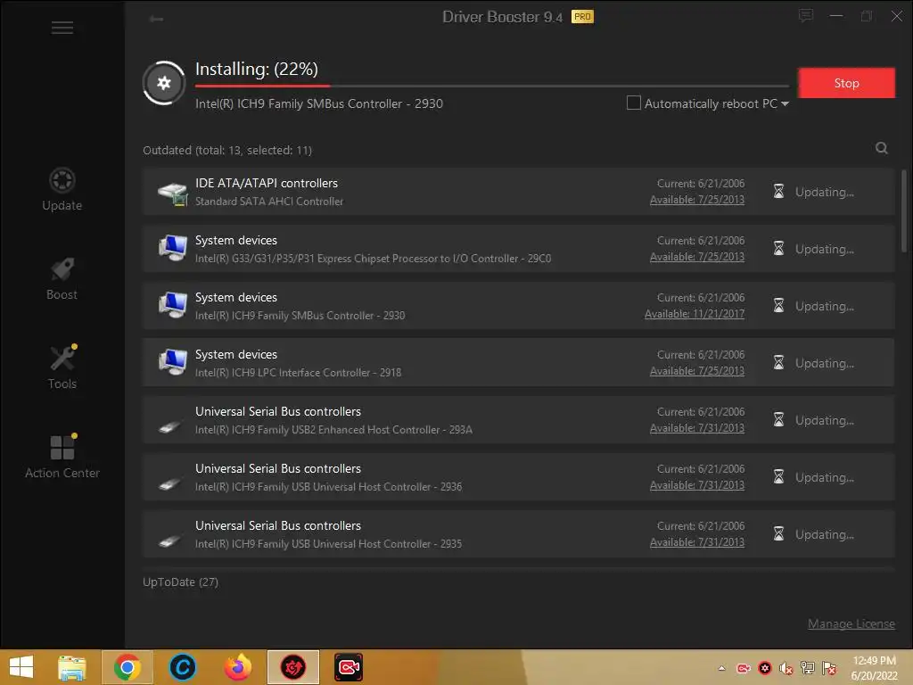Click the PRO badge in title
The image size is (913, 685).
point(582,17)
